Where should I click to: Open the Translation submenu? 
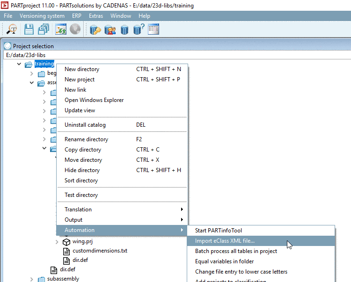tap(122, 210)
